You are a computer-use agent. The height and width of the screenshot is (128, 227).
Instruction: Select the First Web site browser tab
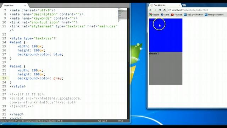[165, 5]
